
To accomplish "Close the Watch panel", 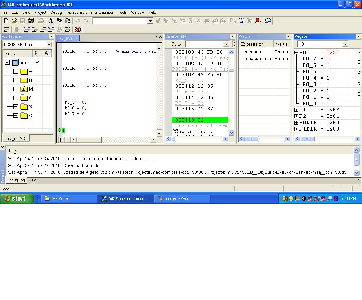I will [288, 36].
